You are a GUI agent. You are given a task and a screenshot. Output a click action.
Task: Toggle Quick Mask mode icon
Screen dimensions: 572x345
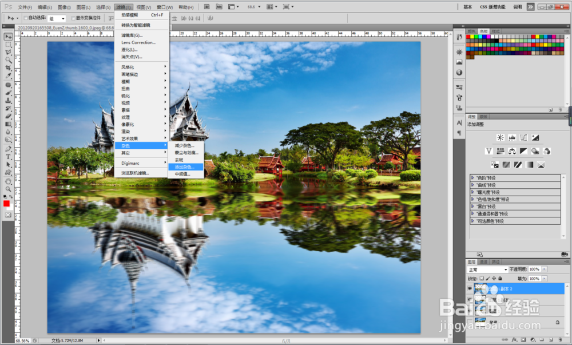point(8,215)
